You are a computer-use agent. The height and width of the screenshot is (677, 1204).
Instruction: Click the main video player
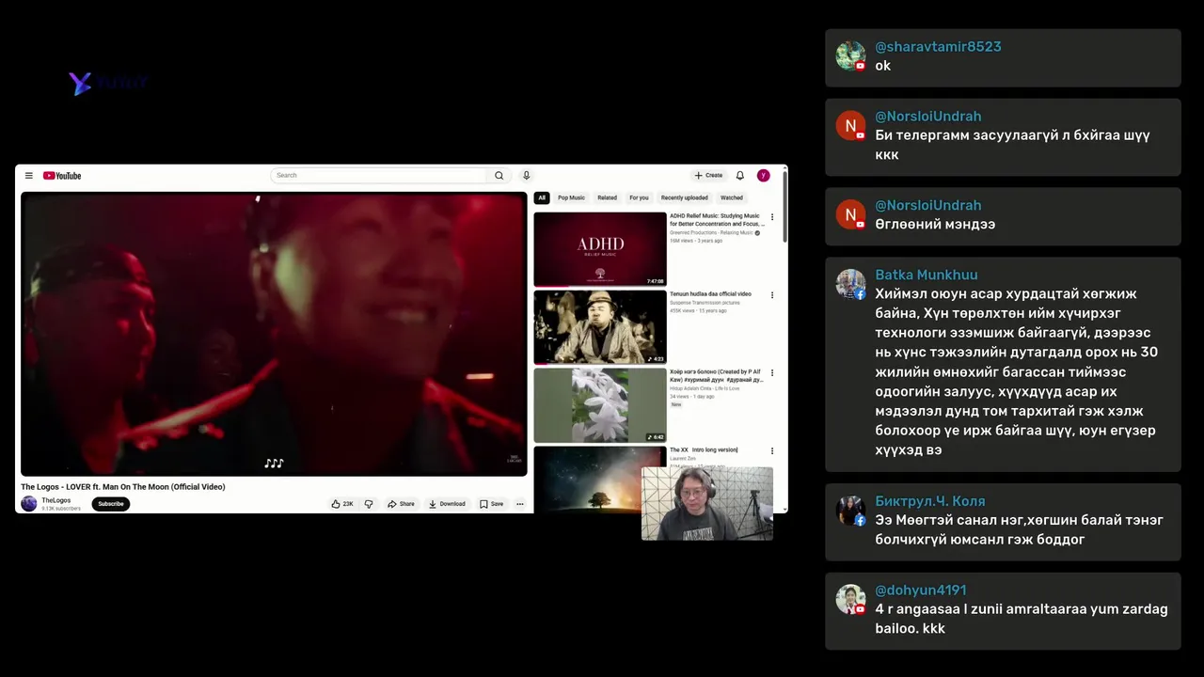(x=274, y=334)
